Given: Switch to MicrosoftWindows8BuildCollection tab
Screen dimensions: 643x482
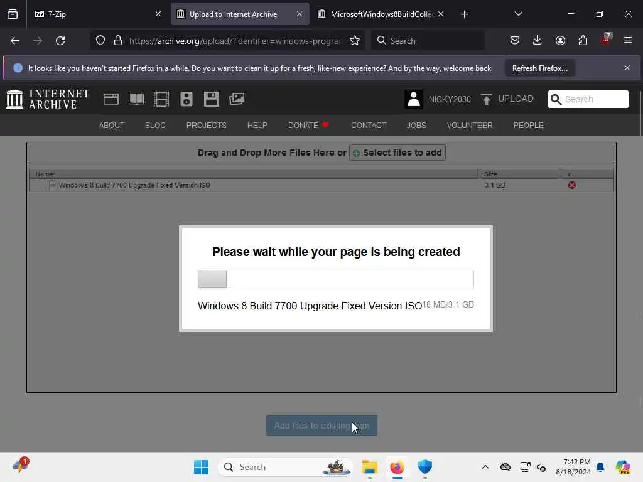Looking at the screenshot, I should 382,14.
